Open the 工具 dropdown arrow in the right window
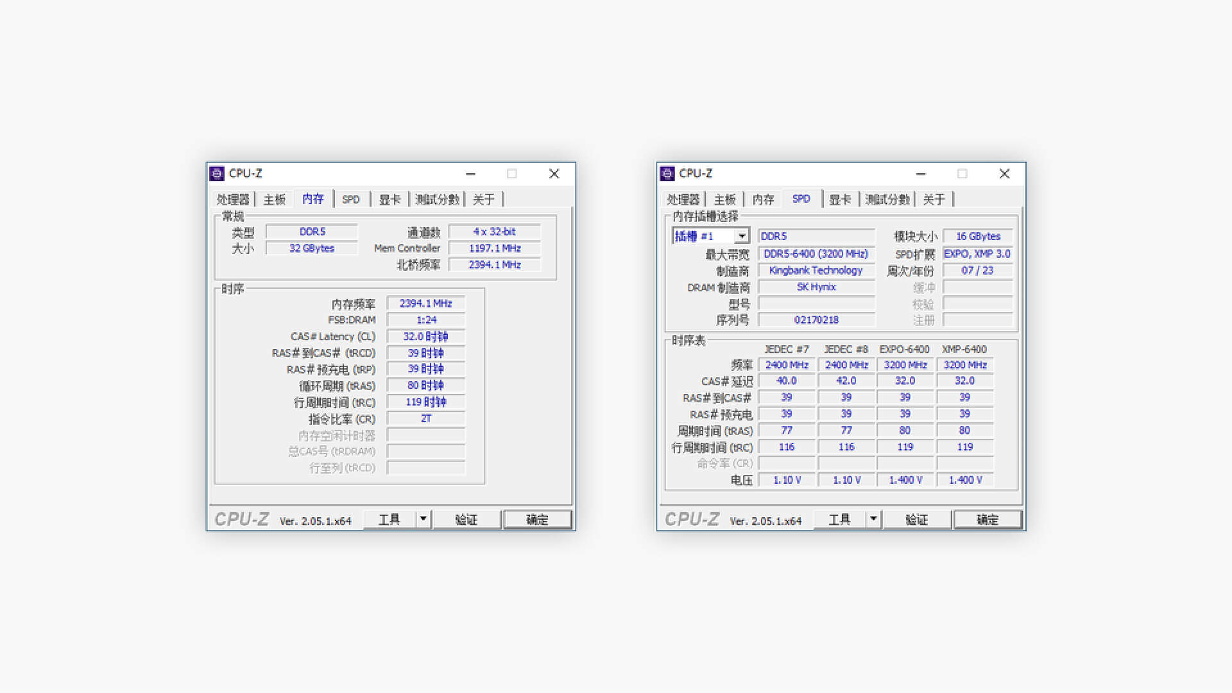 873,518
